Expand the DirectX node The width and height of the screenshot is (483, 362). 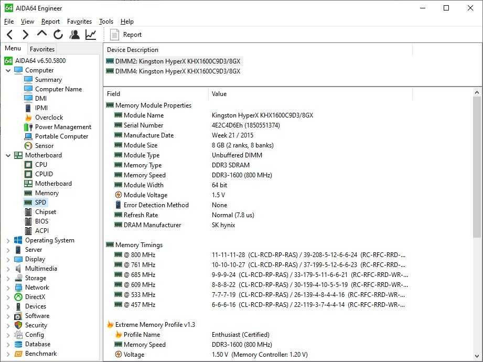(x=8, y=297)
